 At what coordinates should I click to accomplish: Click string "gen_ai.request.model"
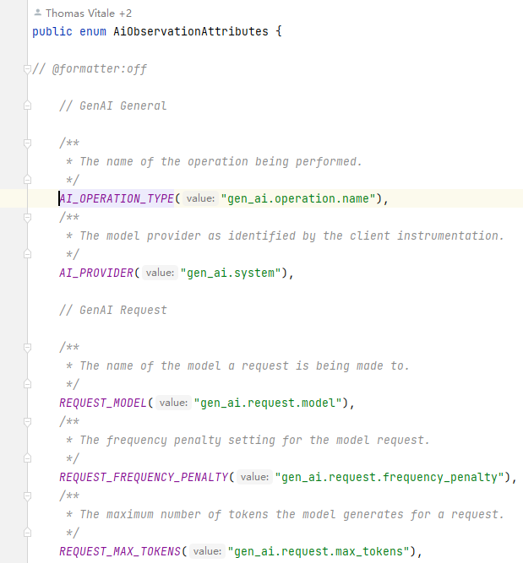[268, 403]
